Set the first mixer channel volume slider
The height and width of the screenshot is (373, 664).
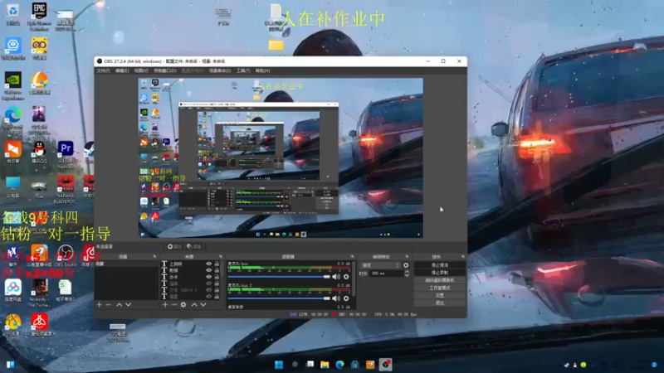[279, 277]
